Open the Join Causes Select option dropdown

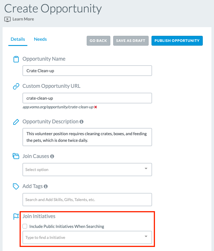pyautogui.click(x=87, y=170)
